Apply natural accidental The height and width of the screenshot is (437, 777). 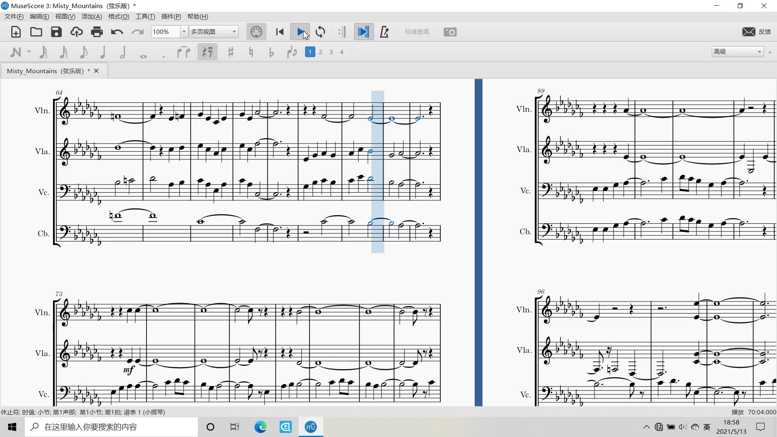(251, 52)
